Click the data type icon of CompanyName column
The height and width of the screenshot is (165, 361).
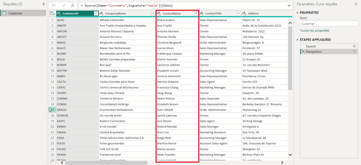pos(102,13)
